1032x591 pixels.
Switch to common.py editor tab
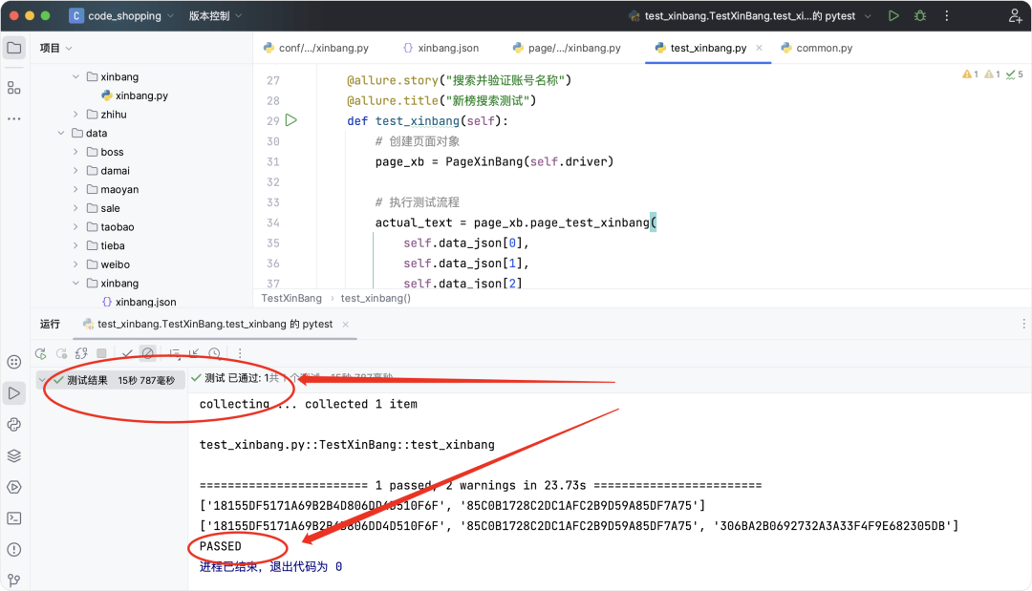(816, 48)
